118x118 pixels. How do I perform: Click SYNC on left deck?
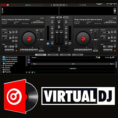click(36, 50)
